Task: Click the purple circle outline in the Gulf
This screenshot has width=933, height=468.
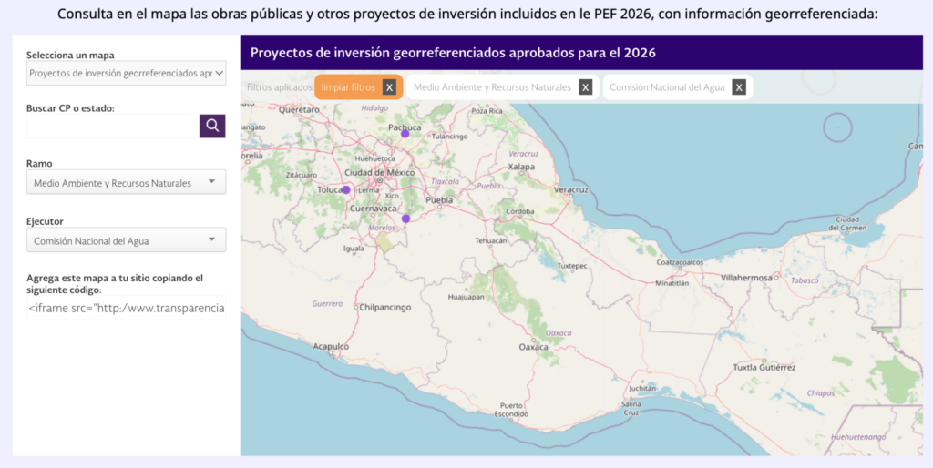Action: coord(836,127)
